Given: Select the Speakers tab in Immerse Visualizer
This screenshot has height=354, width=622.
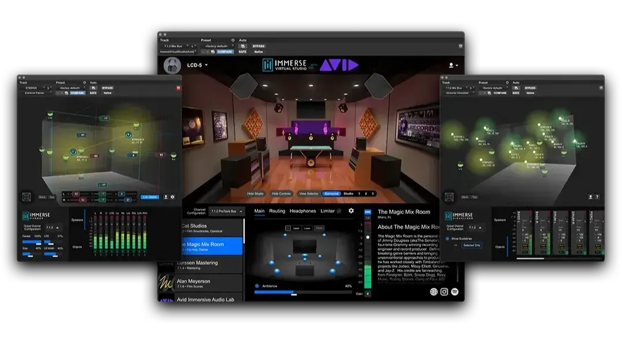Looking at the screenshot, I should point(500,220).
